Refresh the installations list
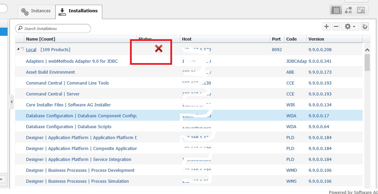 tap(365, 27)
